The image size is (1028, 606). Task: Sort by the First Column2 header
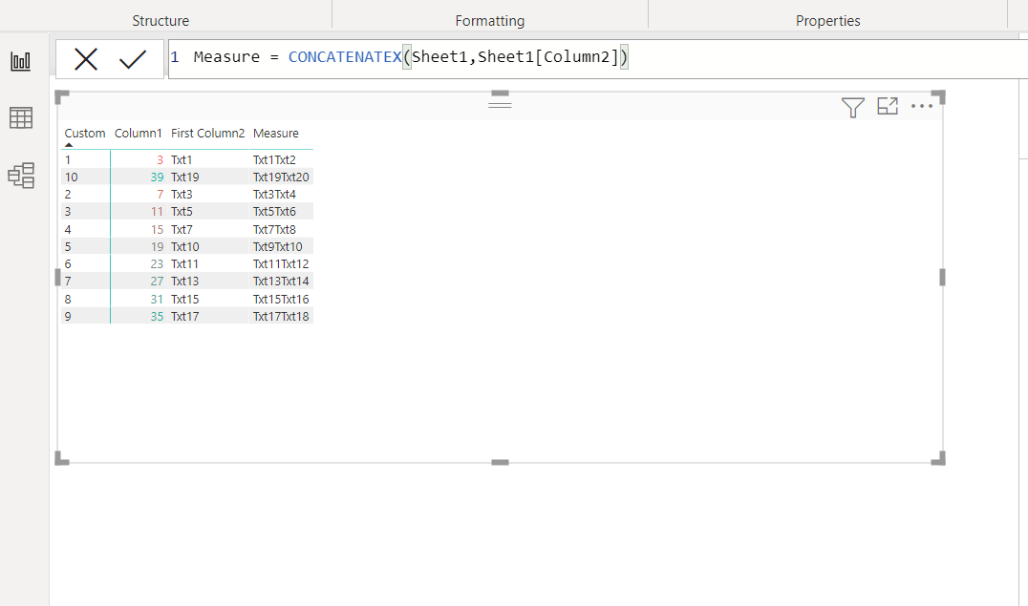(207, 133)
